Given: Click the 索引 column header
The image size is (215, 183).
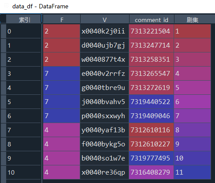Looking at the screenshot, I should click(x=23, y=19).
